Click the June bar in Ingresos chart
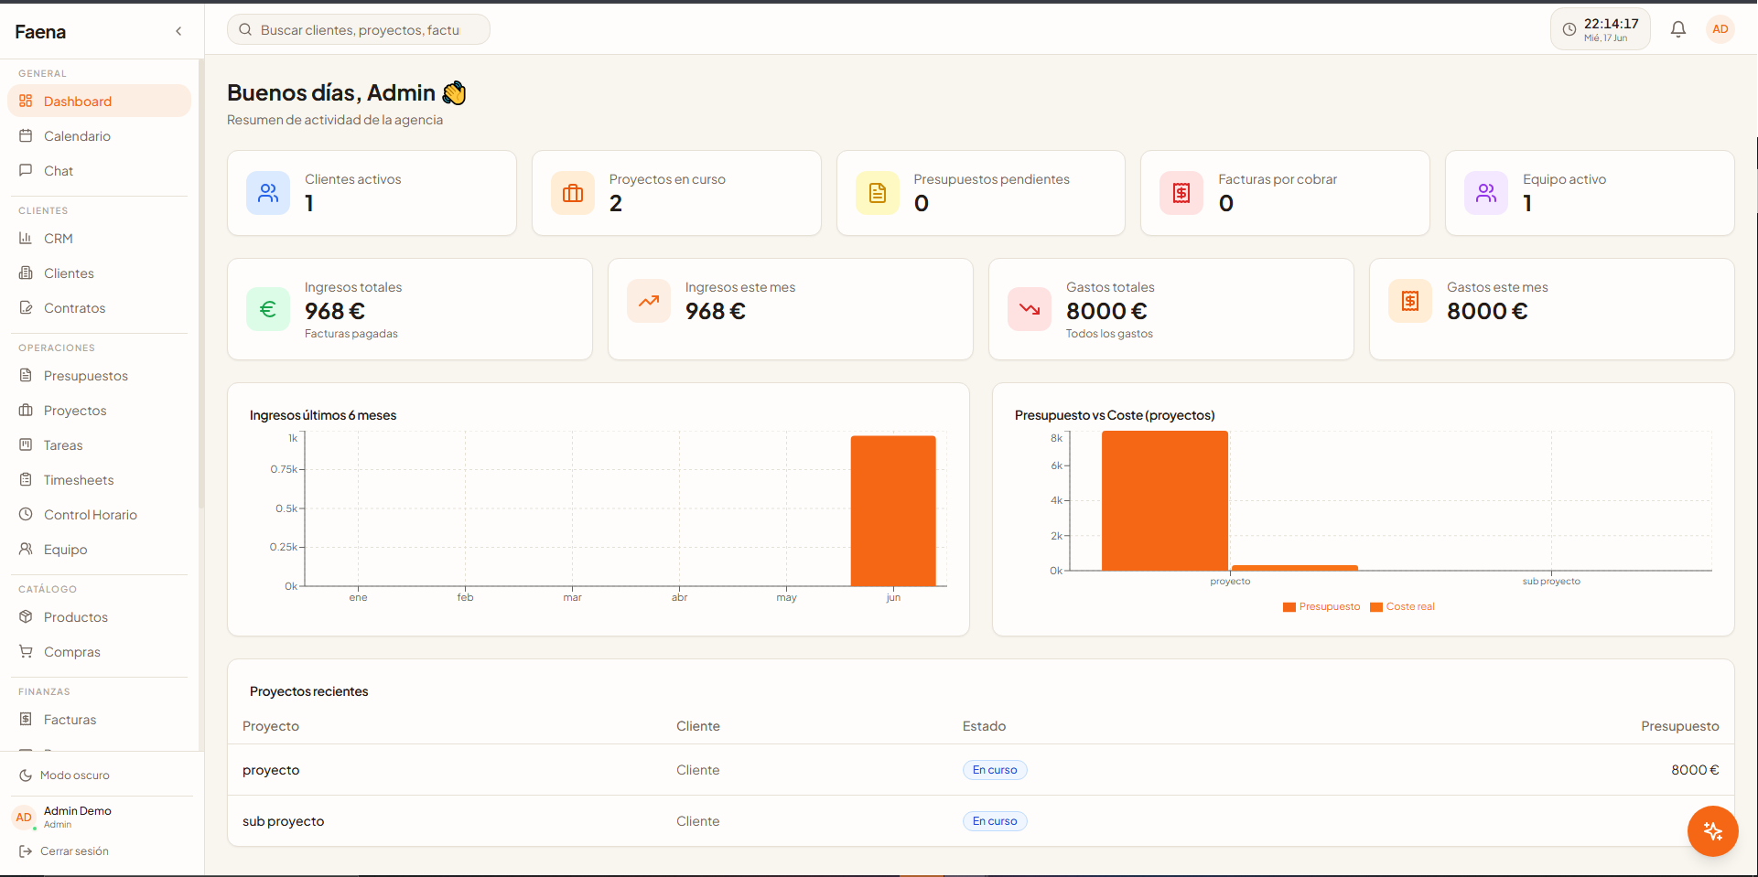This screenshot has height=877, width=1758. tap(893, 510)
